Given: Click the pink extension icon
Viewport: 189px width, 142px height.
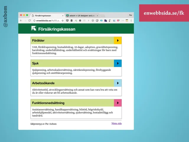Looking at the screenshot, I should [118, 20].
